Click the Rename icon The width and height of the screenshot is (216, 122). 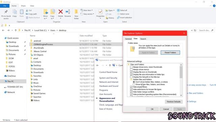[x=68, y=12]
